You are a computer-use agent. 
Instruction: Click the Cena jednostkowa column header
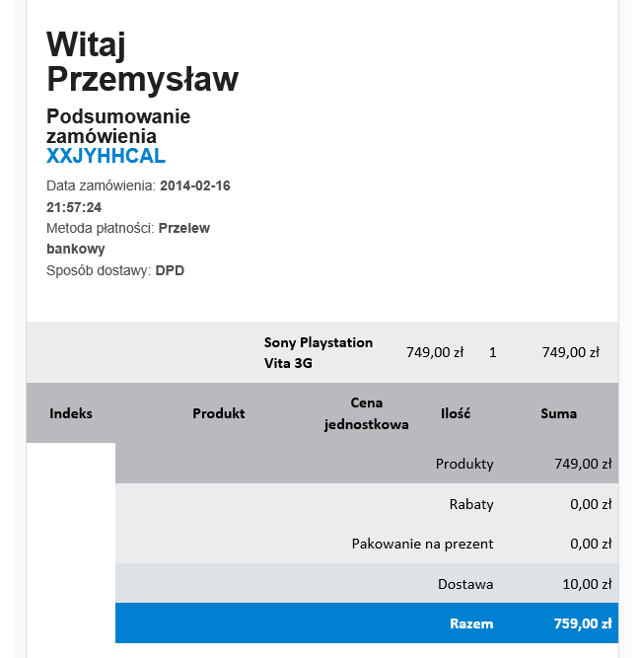(366, 413)
